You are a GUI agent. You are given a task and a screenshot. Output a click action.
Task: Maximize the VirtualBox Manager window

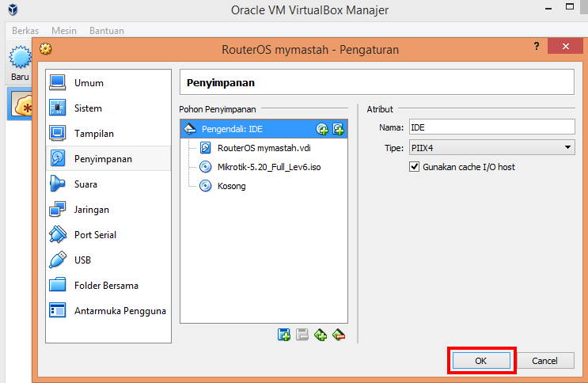[x=570, y=7]
